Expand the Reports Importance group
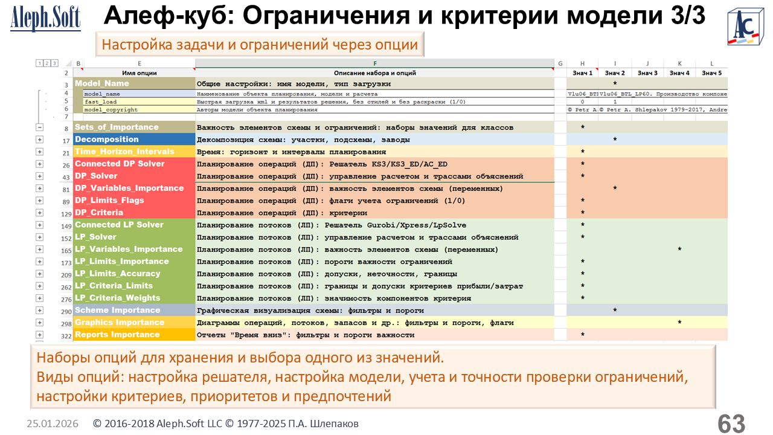773x435 pixels. point(40,335)
